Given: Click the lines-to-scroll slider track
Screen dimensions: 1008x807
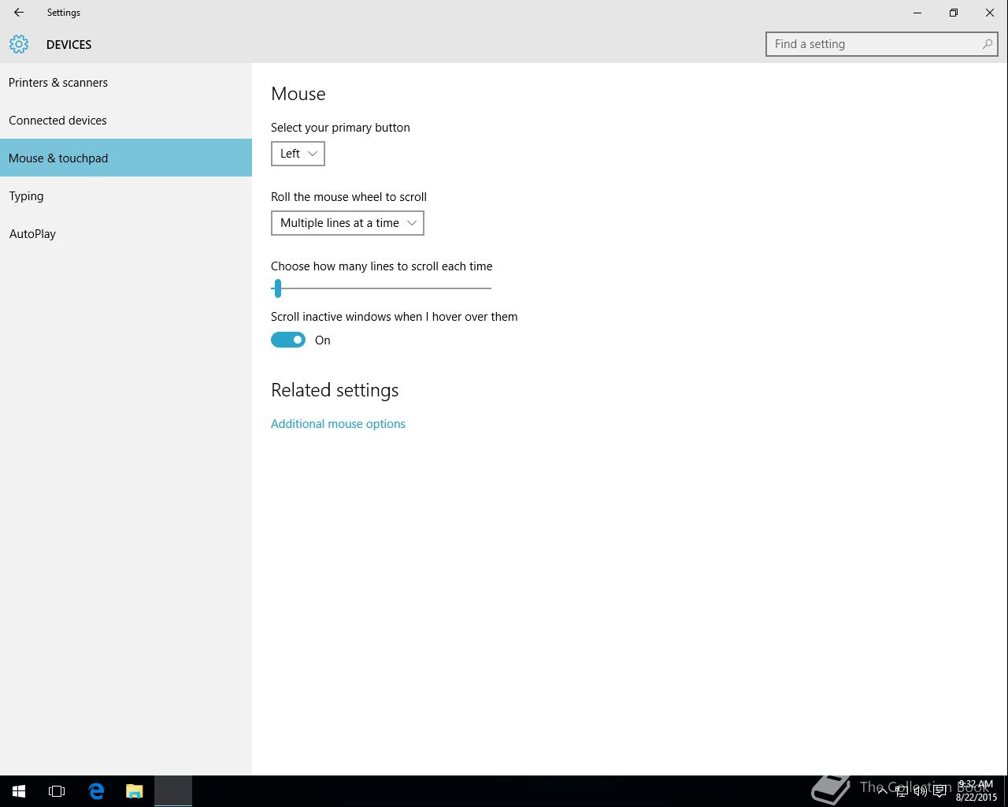Looking at the screenshot, I should tap(381, 288).
